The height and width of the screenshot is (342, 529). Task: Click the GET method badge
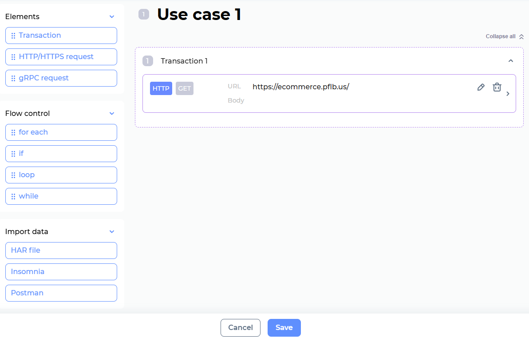[184, 88]
